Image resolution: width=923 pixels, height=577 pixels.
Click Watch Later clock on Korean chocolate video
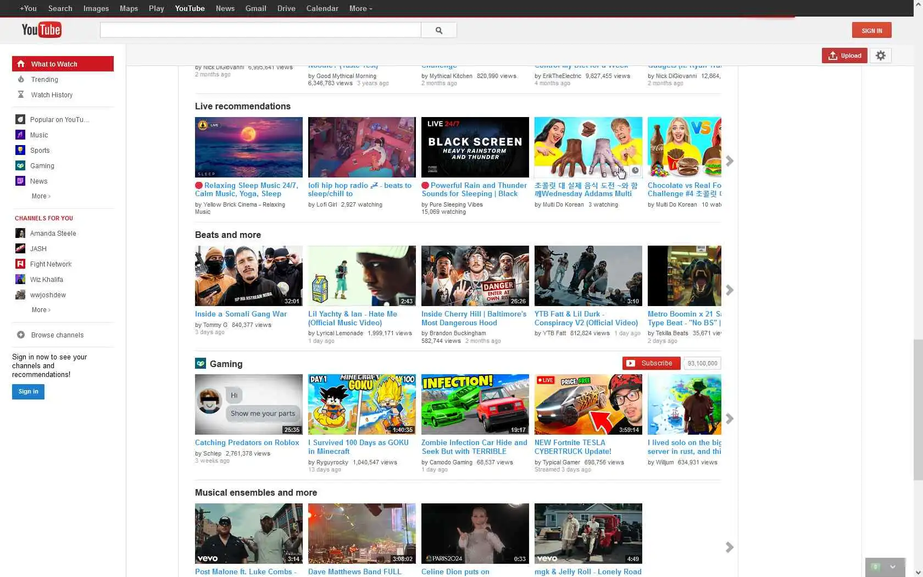635,170
